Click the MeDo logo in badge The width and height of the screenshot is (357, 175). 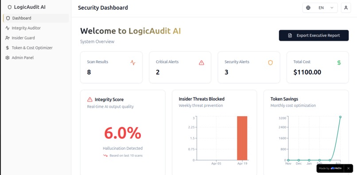336,168
